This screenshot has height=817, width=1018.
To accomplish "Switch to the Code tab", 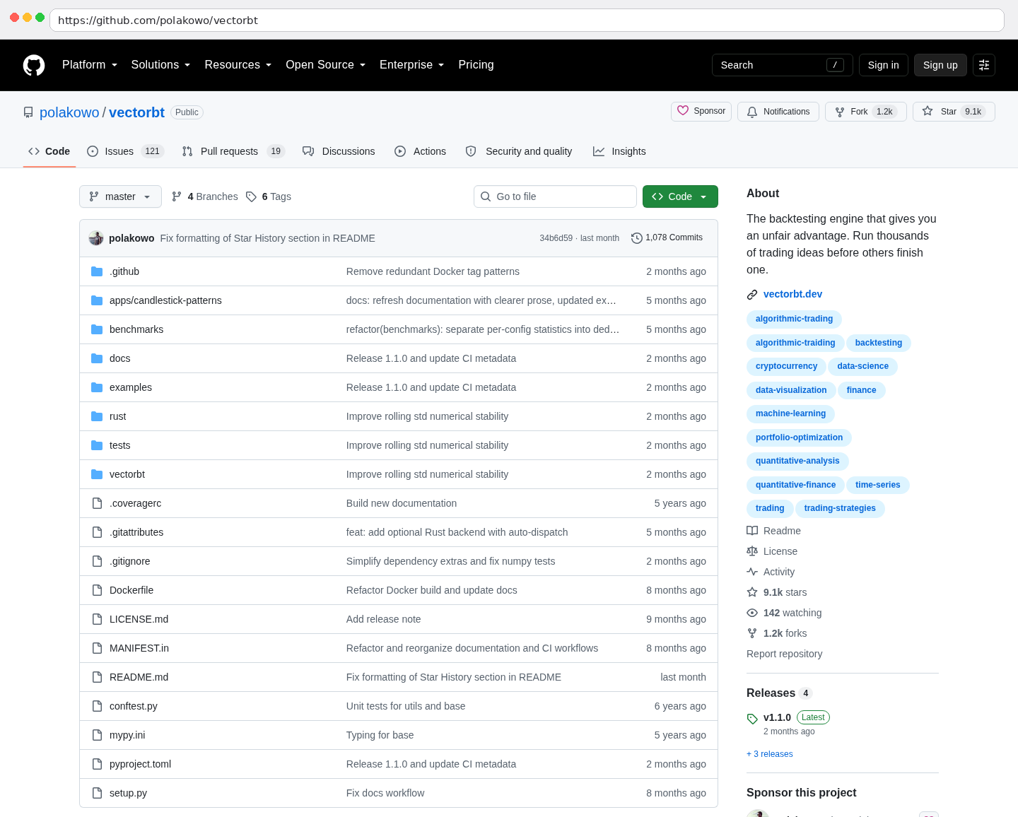I will pos(49,151).
